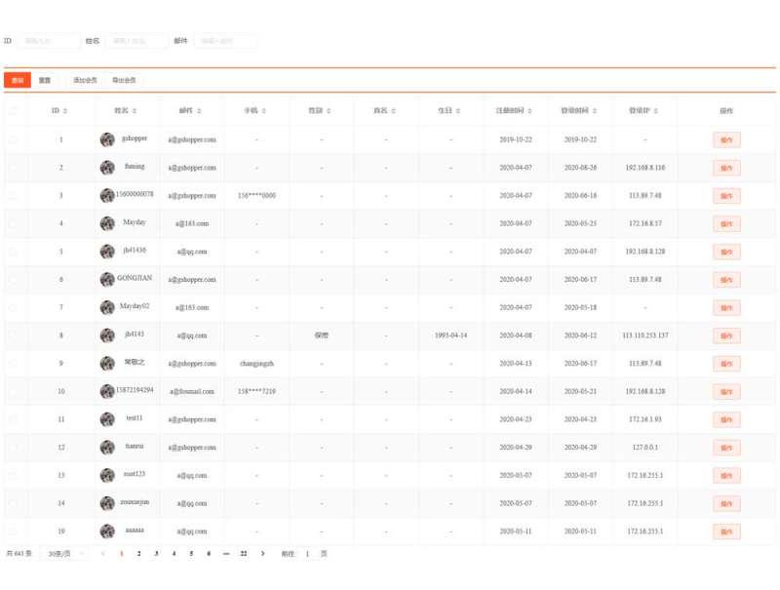Open 操作 button for row ID 10

click(x=726, y=392)
